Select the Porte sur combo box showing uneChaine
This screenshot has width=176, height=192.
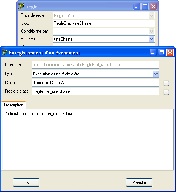coord(104,39)
